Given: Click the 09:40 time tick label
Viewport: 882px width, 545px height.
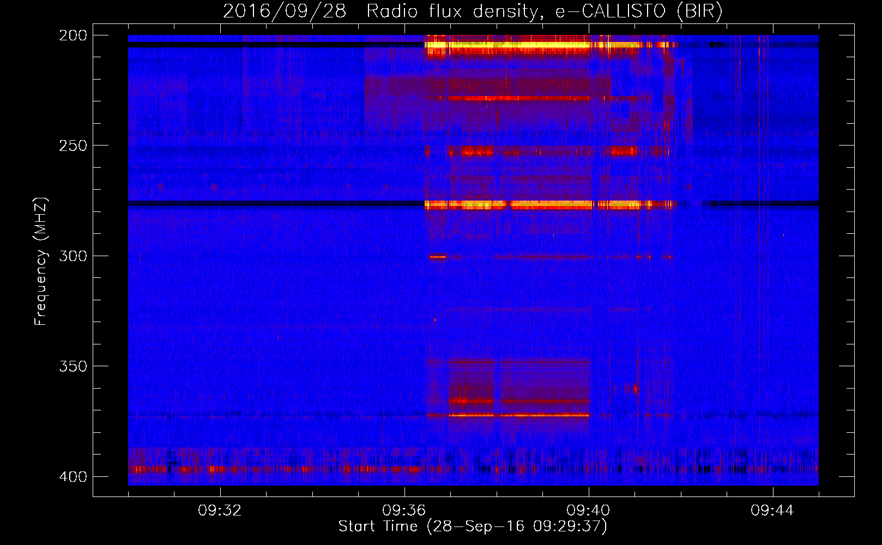Looking at the screenshot, I should click(x=589, y=510).
